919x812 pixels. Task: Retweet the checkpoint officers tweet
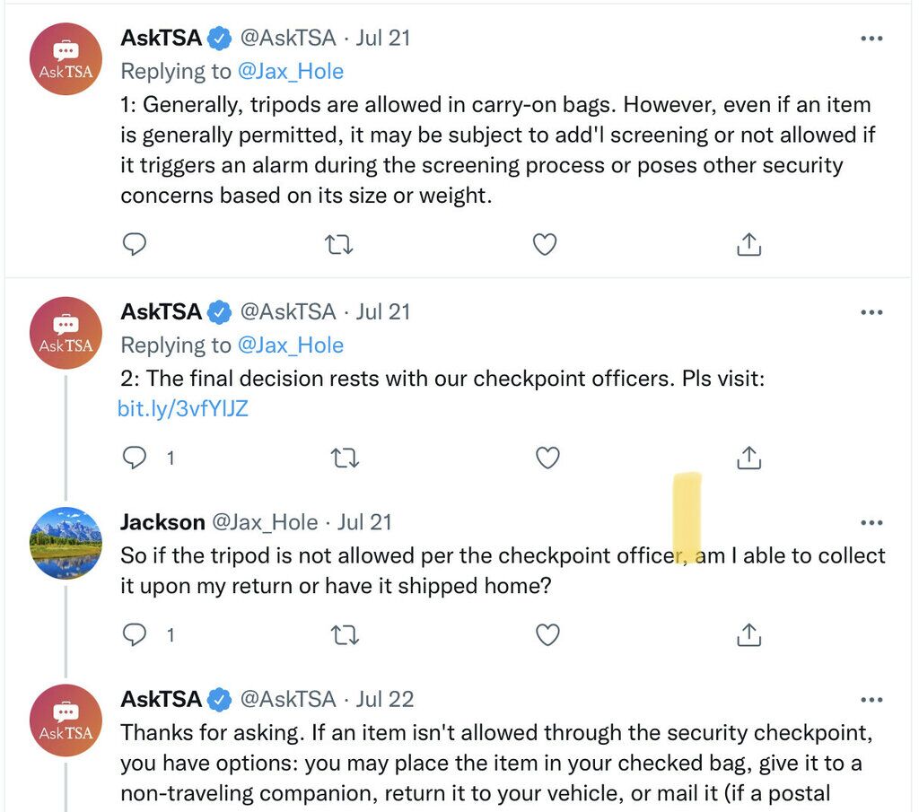pyautogui.click(x=345, y=458)
